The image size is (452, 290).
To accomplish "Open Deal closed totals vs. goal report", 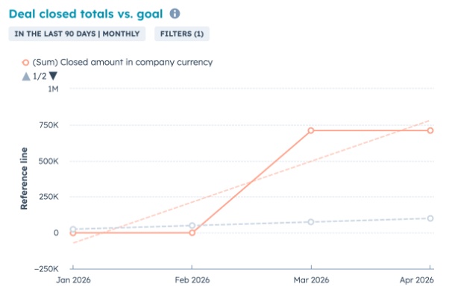I will (86, 14).
